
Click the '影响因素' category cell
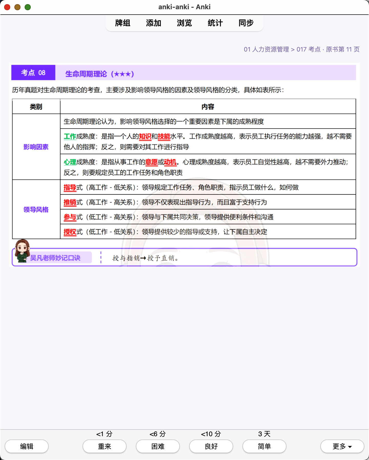[x=36, y=147]
